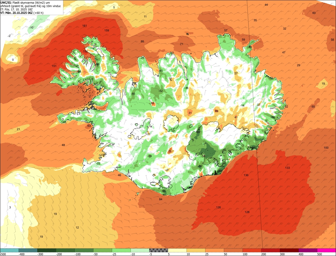Click the title line "UWC/IG: Flæði skynvarma (W/m2) um"
The width and height of the screenshot is (336, 256).
coord(31,2)
